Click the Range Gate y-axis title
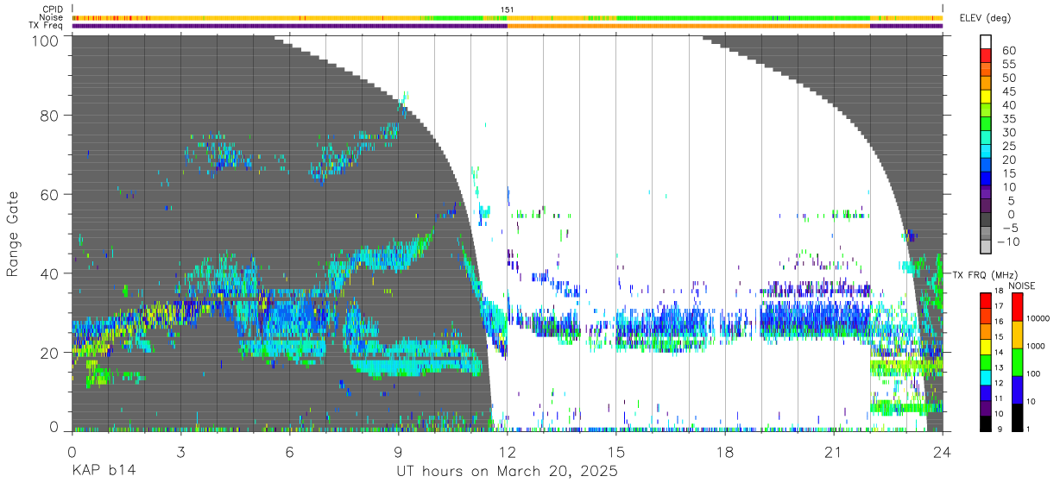Screen dimensions: 1060x489 coord(13,233)
